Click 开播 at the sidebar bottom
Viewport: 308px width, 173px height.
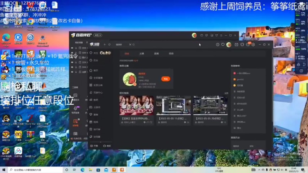pyautogui.click(x=94, y=146)
